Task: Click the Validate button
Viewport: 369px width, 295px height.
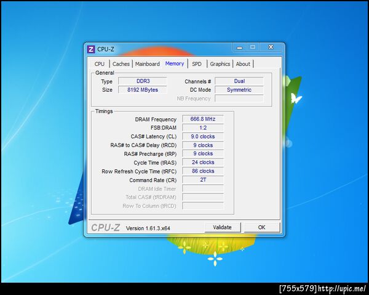Action: 223,227
